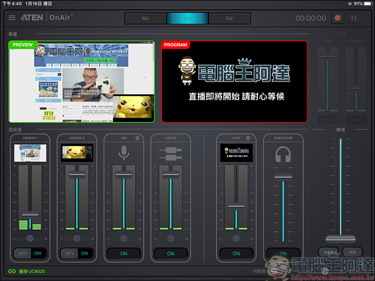
Task: Click the AUTO transition button
Action: pyautogui.click(x=329, y=252)
